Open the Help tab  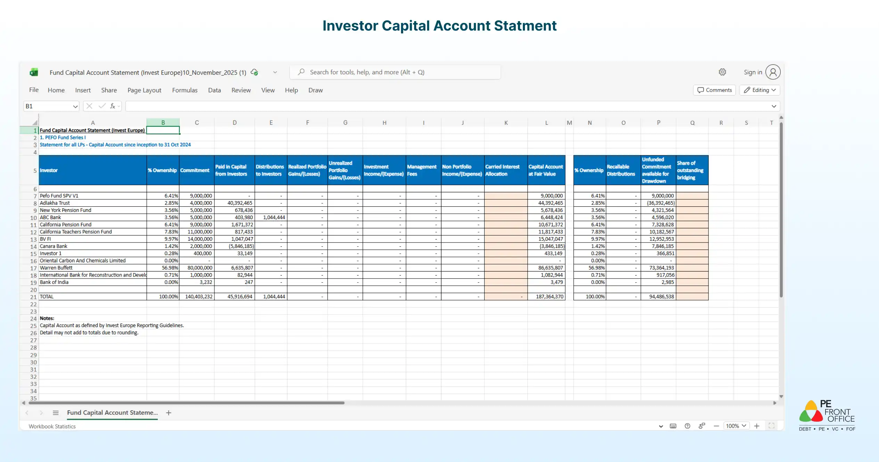[x=291, y=90]
